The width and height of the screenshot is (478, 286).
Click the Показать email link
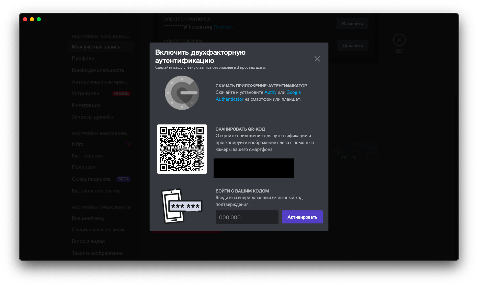224,27
